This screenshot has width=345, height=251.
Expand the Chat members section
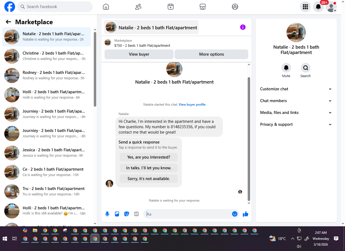(296, 101)
